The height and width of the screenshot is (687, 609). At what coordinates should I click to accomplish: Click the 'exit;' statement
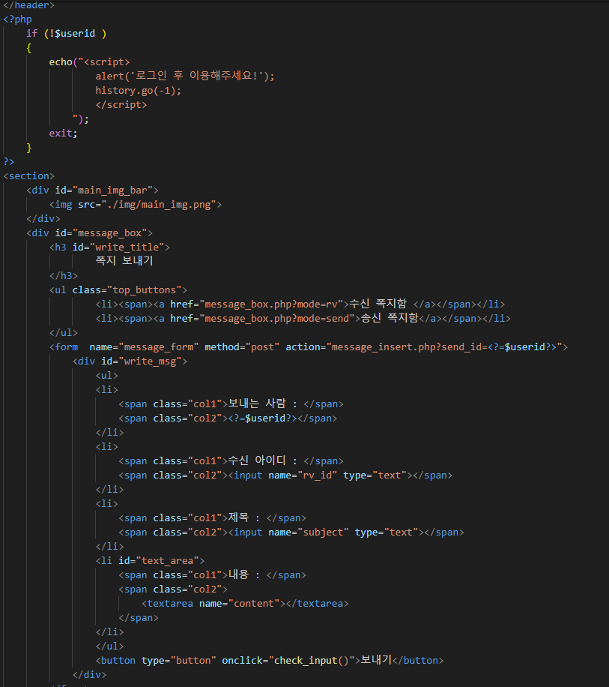click(x=63, y=133)
